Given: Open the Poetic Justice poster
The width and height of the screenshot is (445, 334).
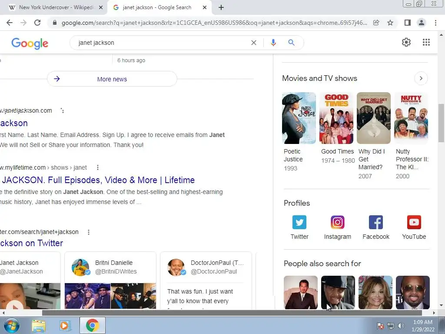Looking at the screenshot, I should pyautogui.click(x=299, y=118).
